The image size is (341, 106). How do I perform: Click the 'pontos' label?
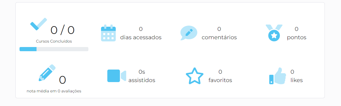297,38
